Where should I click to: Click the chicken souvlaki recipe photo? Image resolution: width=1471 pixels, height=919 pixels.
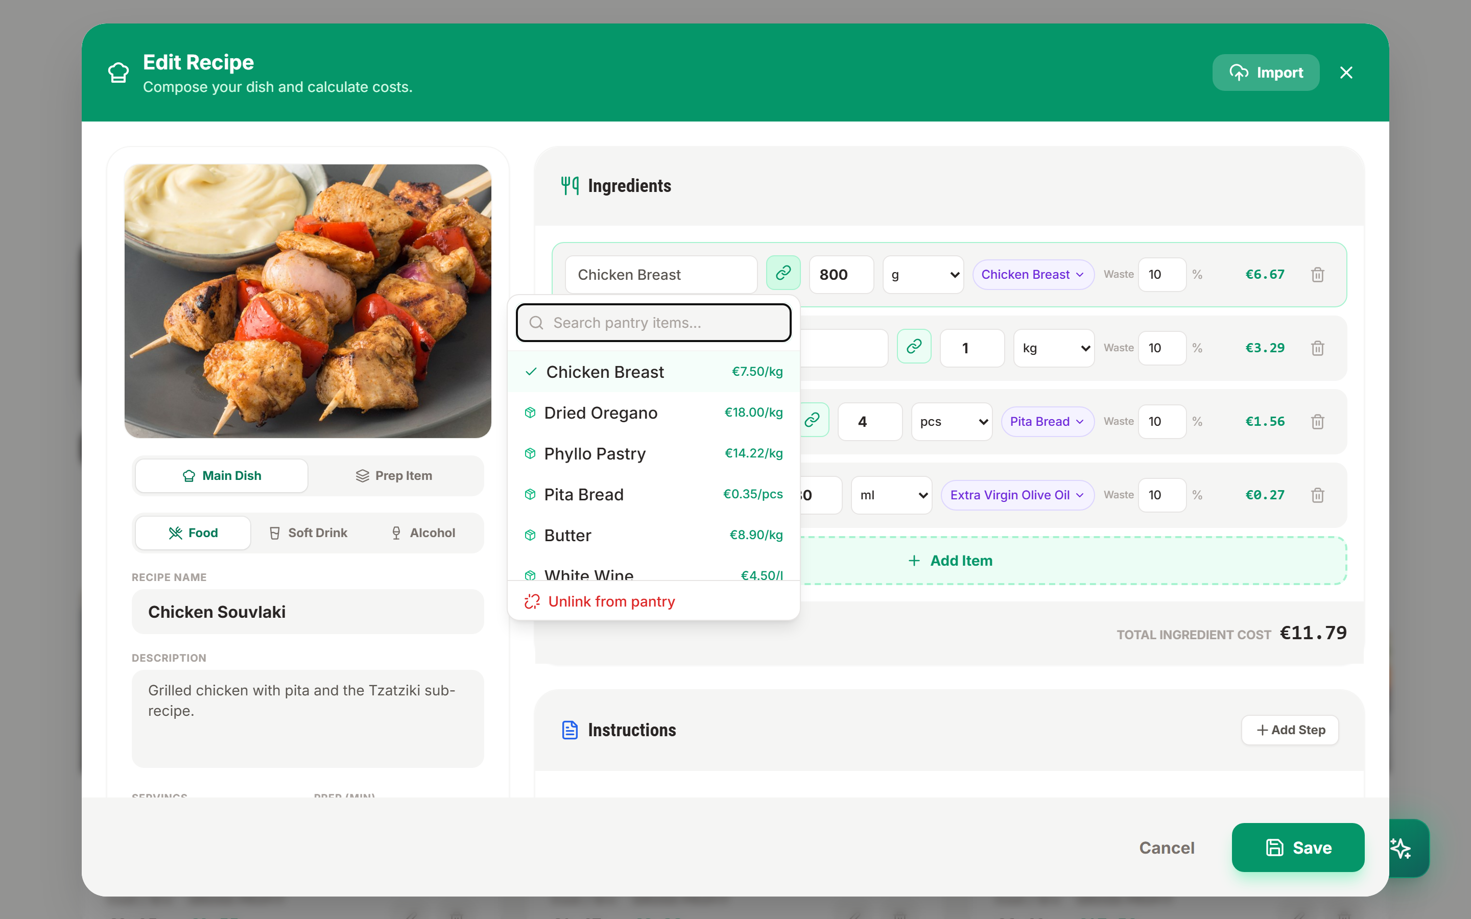(x=307, y=301)
